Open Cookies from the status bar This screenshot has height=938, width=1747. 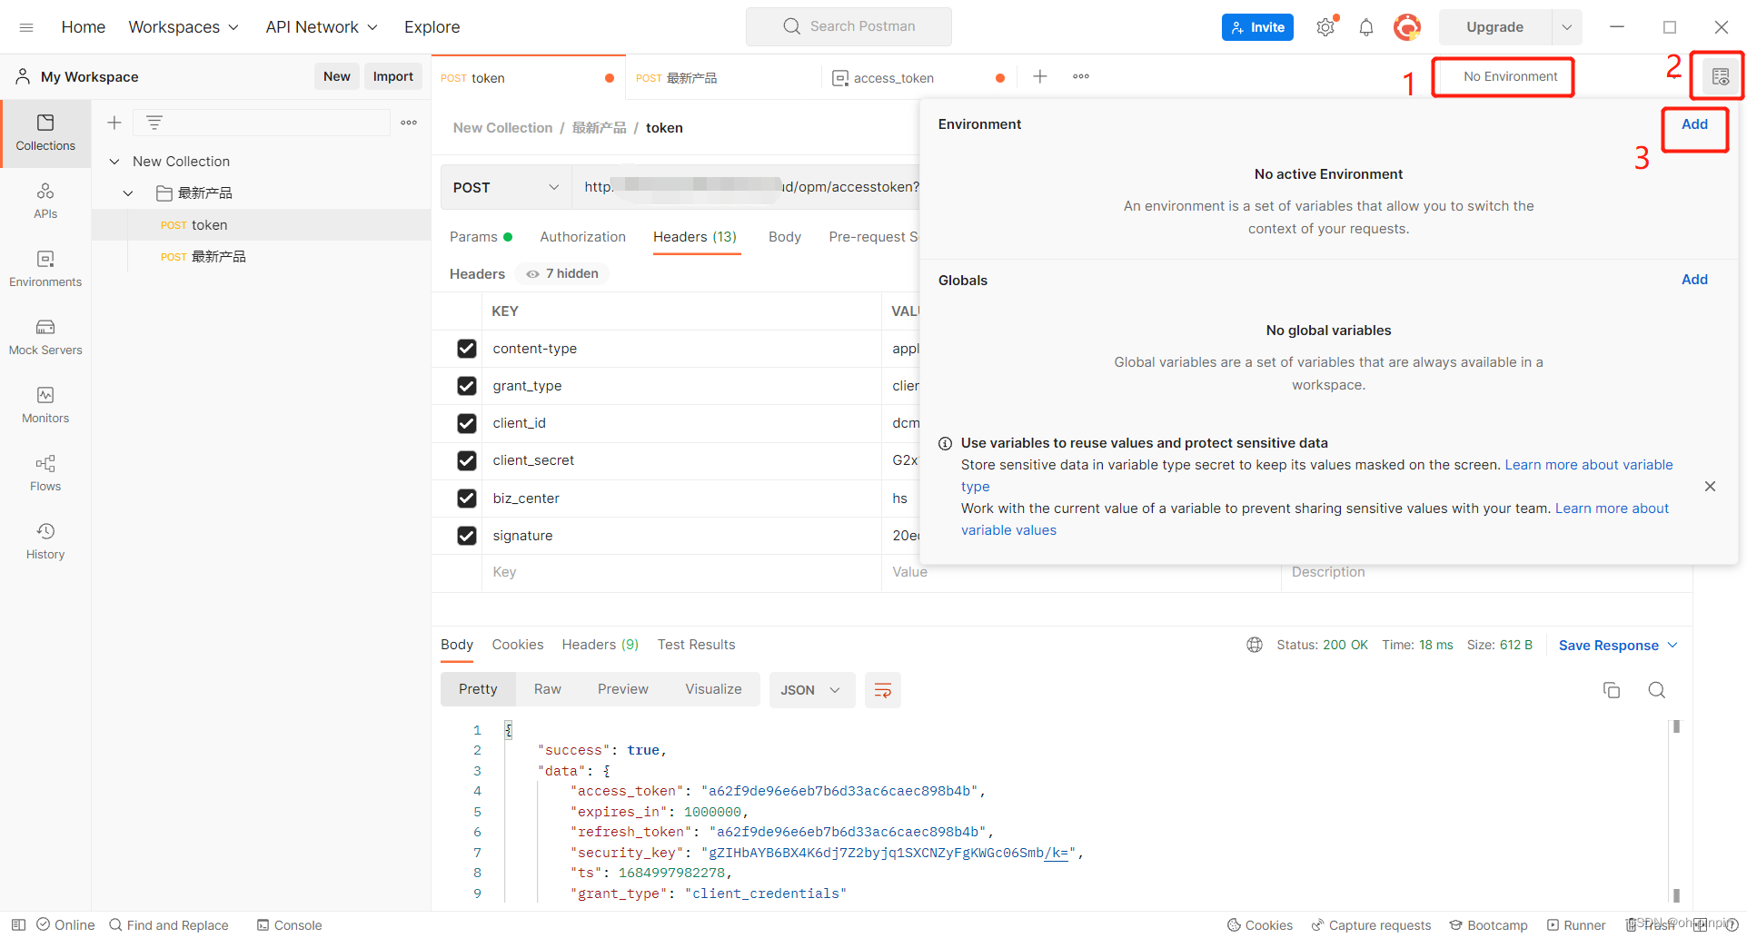coord(1260,924)
